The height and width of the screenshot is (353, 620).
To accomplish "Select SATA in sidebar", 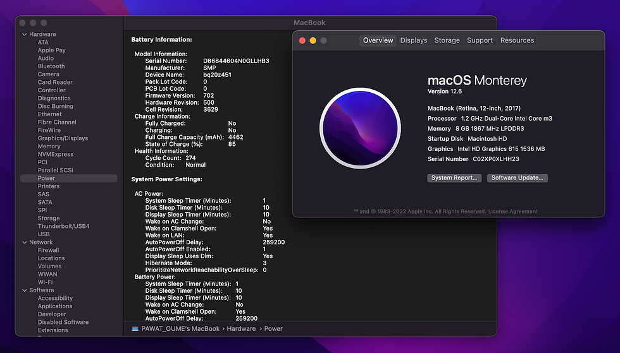I will click(x=45, y=202).
